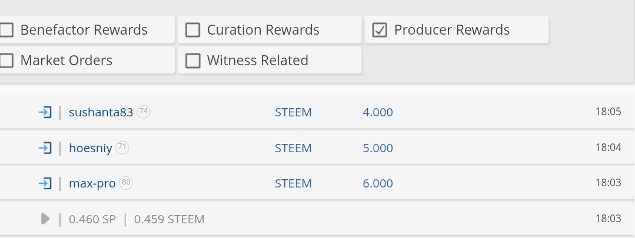The width and height of the screenshot is (635, 238).
Task: Visit the max-pro account link
Action: 92,183
